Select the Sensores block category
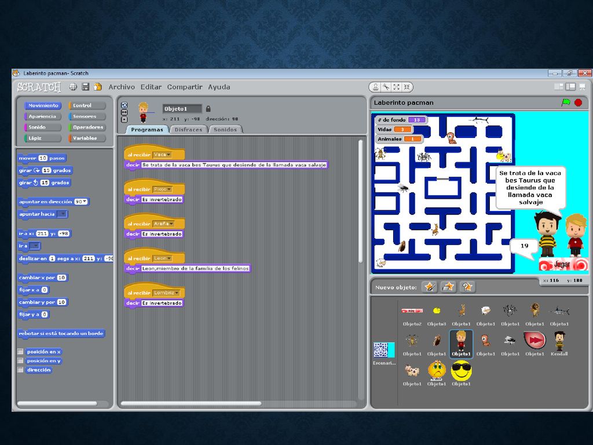Screen dimensions: 593x445 [87, 116]
